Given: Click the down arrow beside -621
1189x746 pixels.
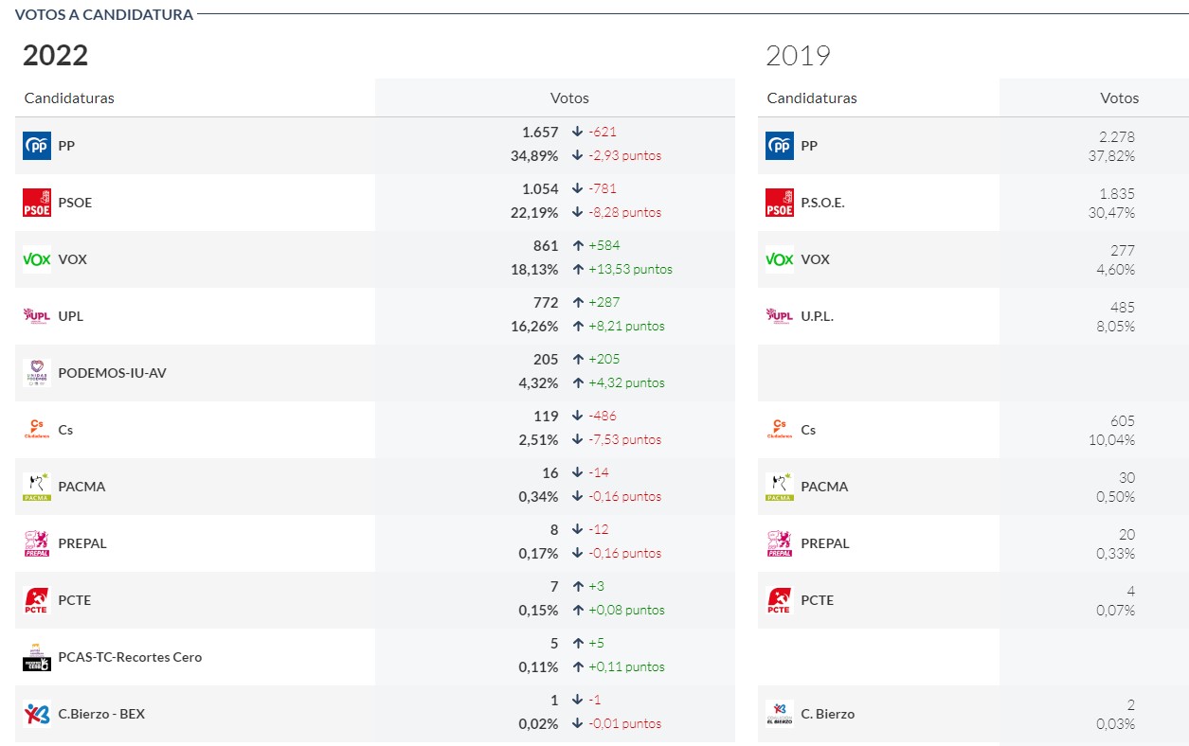Looking at the screenshot, I should tap(577, 132).
